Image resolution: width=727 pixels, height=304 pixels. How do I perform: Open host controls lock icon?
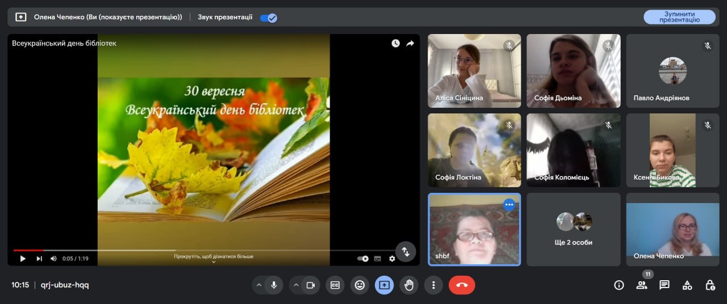point(710,285)
